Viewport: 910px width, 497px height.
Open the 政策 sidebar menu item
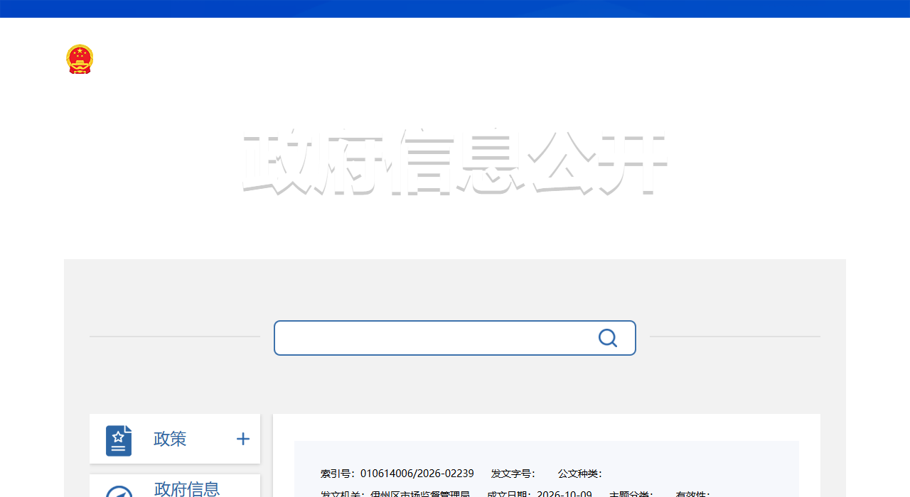click(x=175, y=439)
